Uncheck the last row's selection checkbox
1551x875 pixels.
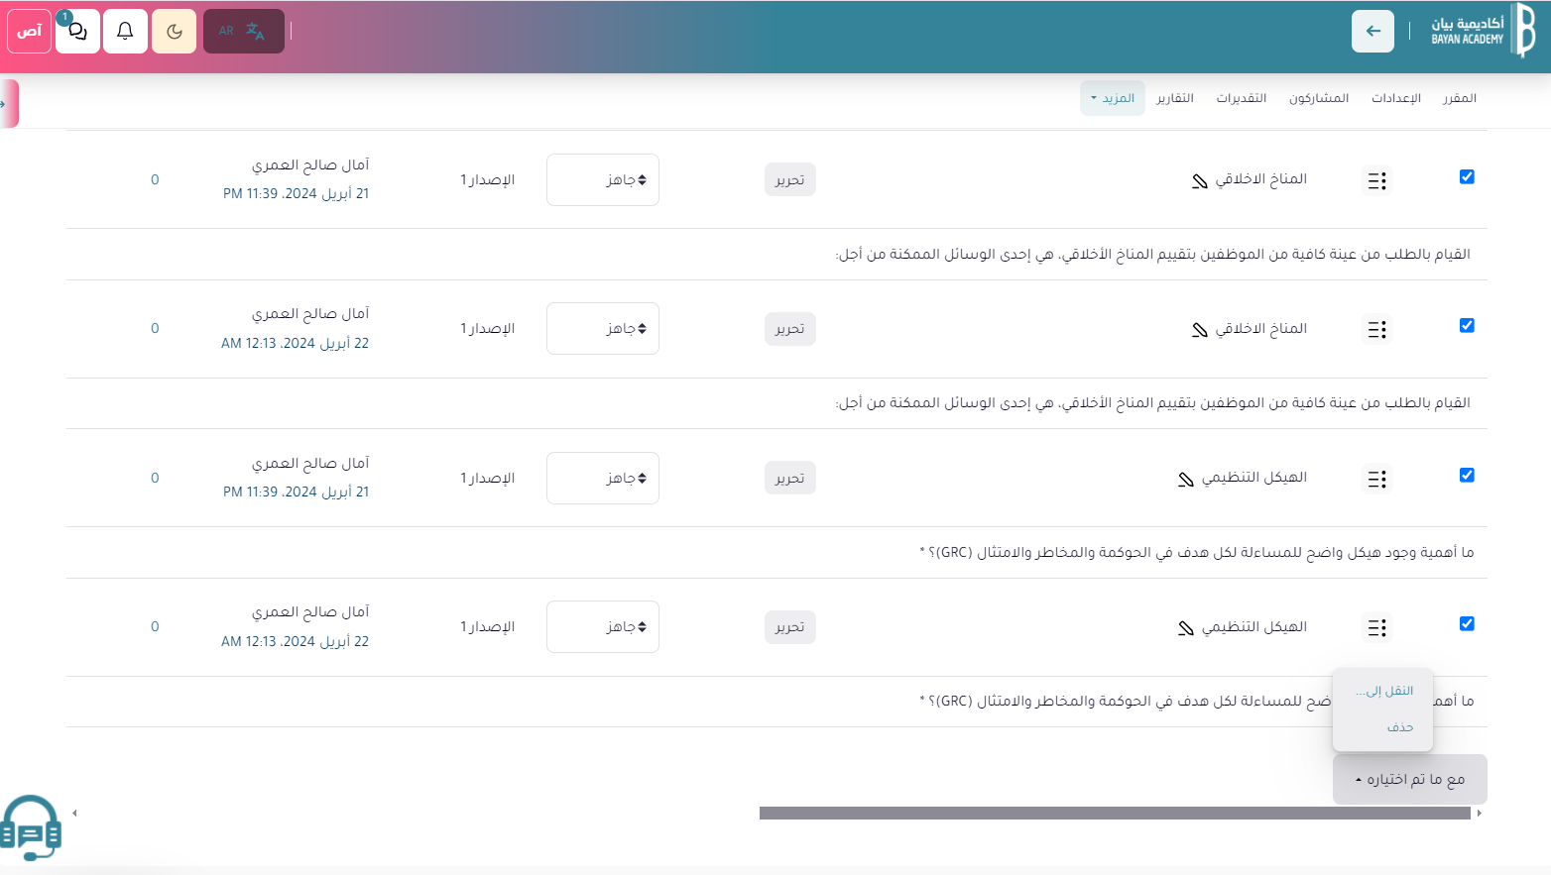1467,623
